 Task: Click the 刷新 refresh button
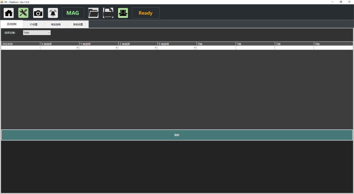pyautogui.click(x=177, y=135)
